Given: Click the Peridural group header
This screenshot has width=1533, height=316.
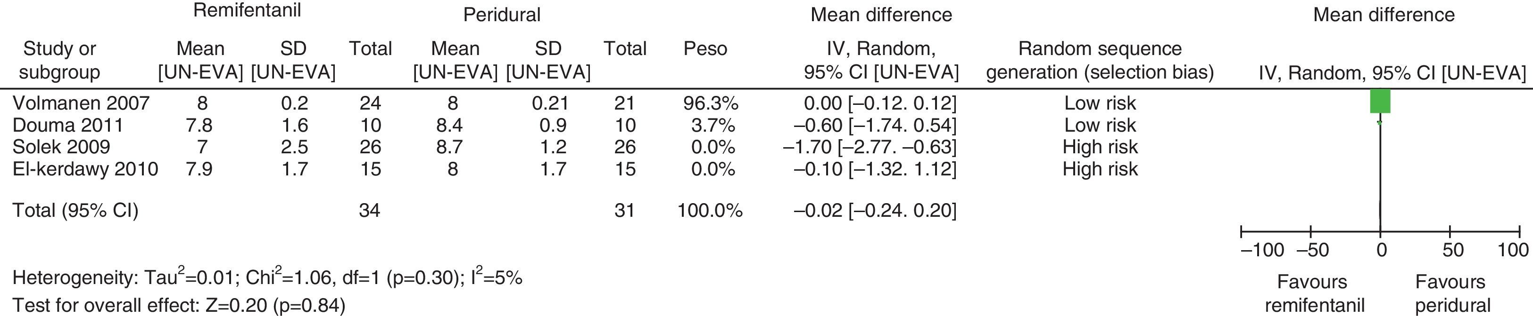Looking at the screenshot, I should [502, 15].
